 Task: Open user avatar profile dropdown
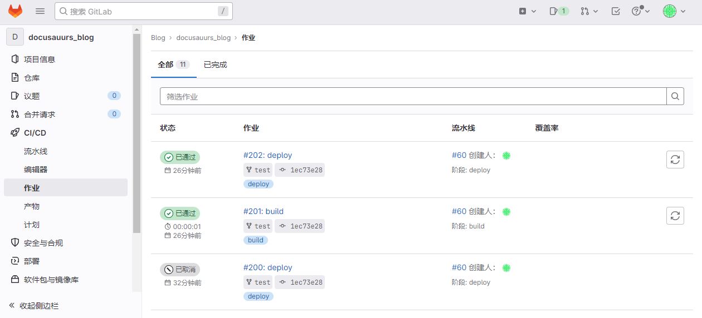pyautogui.click(x=674, y=11)
